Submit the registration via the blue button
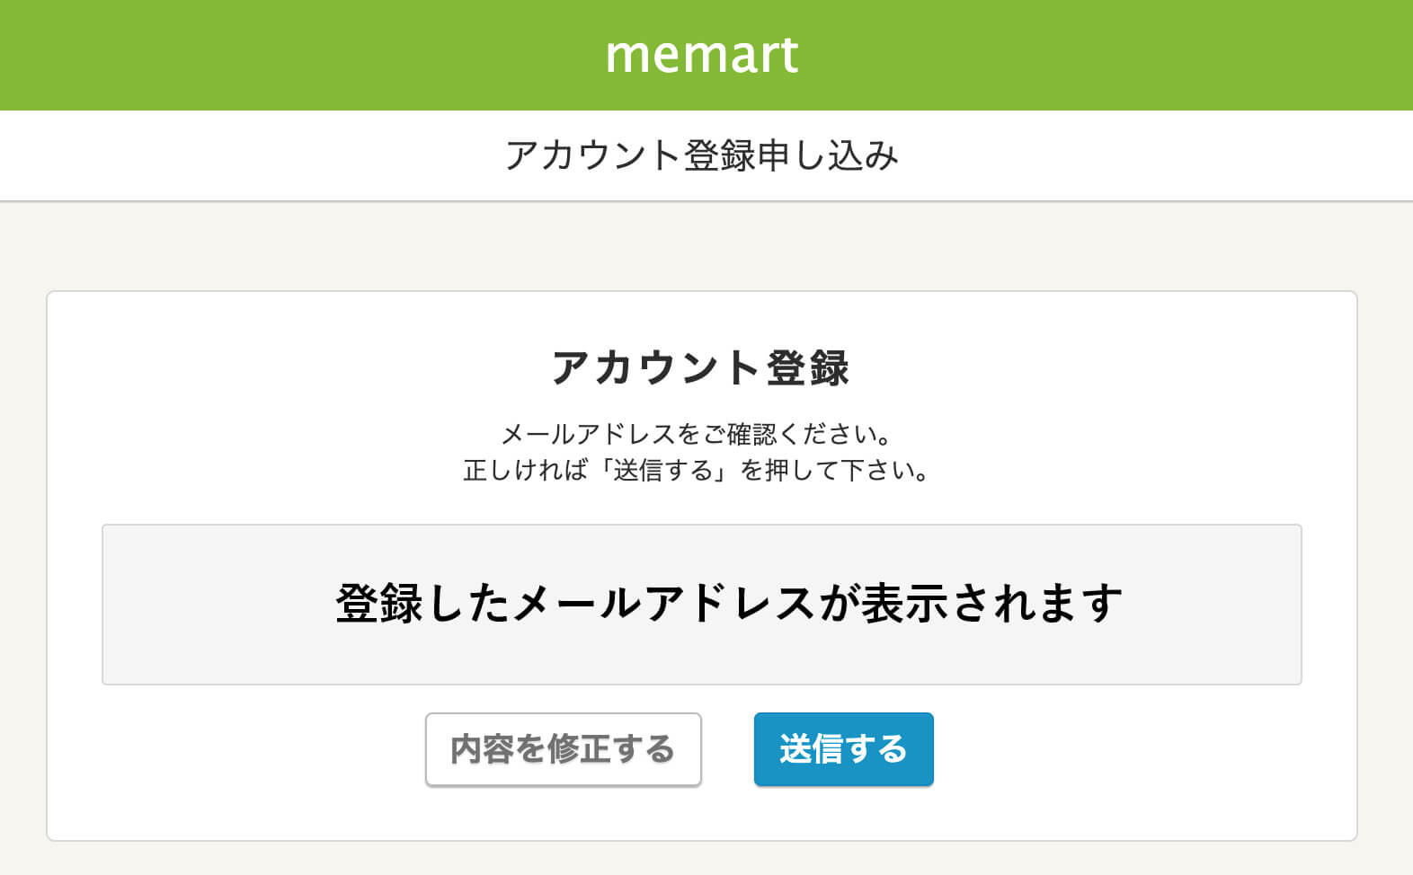This screenshot has height=875, width=1413. point(843,748)
